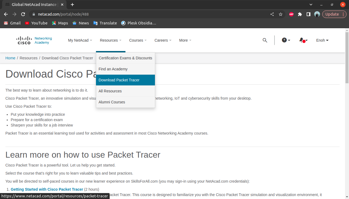Screen dimensions: 349x199
Task: Expand the My NetAcad dropdown
Action: [80, 40]
